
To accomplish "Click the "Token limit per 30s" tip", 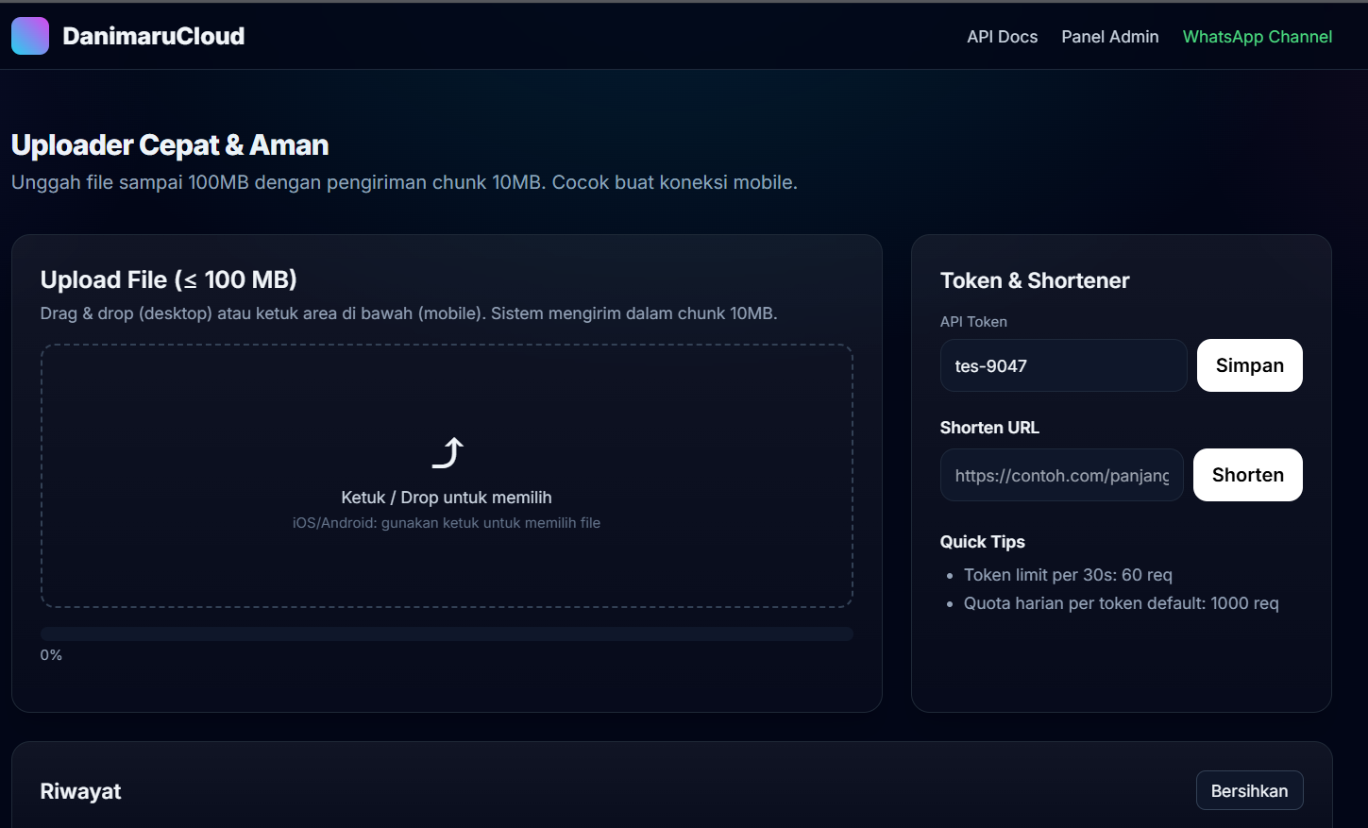I will pos(1068,575).
